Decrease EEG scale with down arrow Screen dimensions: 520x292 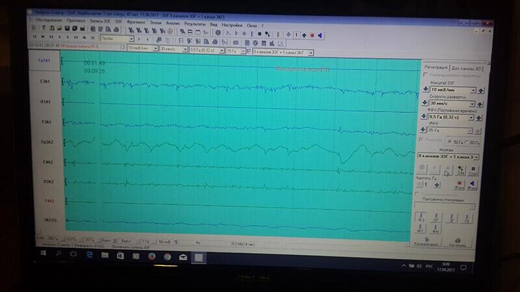(426, 90)
